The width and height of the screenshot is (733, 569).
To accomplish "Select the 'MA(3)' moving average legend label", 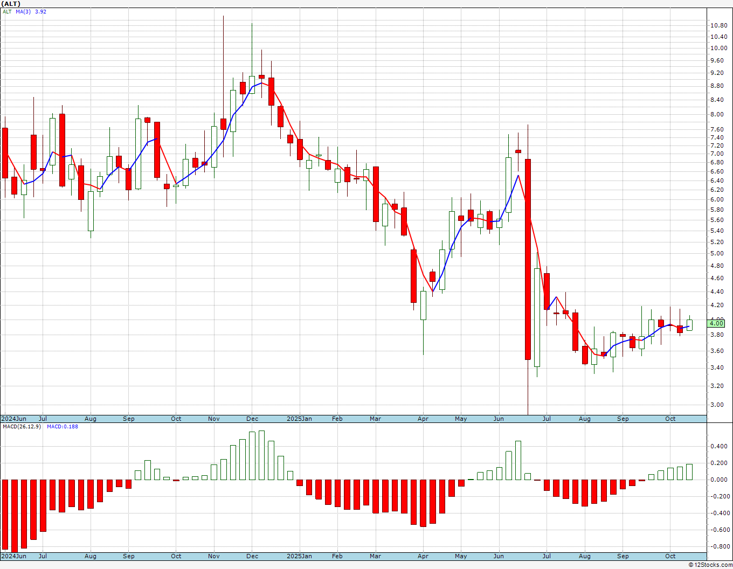I will [x=23, y=11].
